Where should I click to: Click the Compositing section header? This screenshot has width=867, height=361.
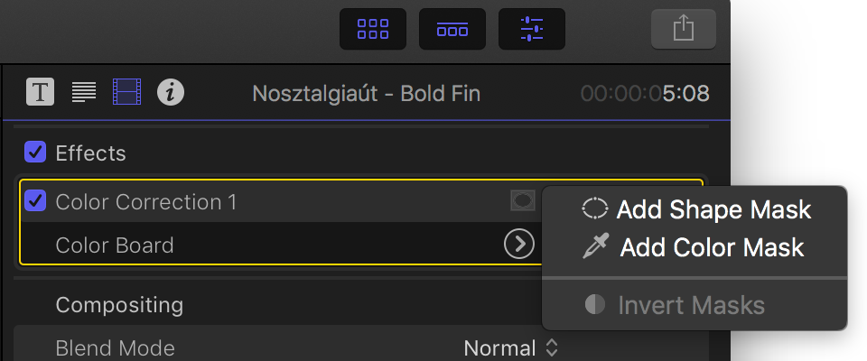coord(119,305)
